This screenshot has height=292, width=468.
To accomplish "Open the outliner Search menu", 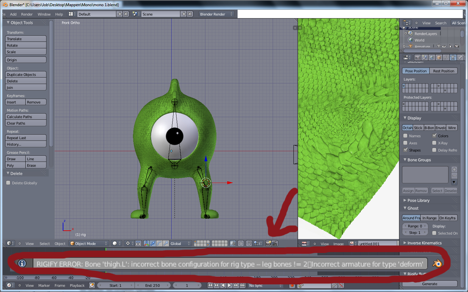I will point(441,23).
